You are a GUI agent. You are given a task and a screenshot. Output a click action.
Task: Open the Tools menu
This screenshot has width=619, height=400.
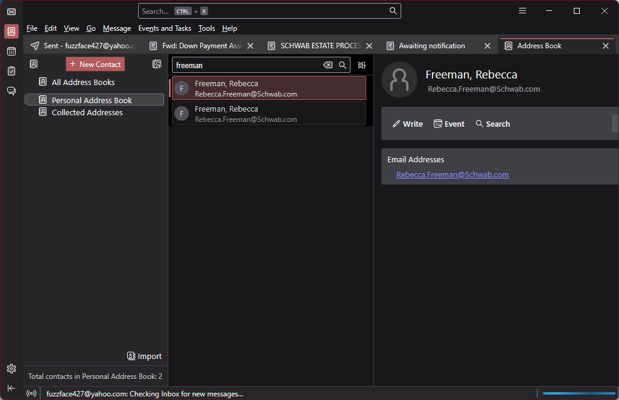206,28
